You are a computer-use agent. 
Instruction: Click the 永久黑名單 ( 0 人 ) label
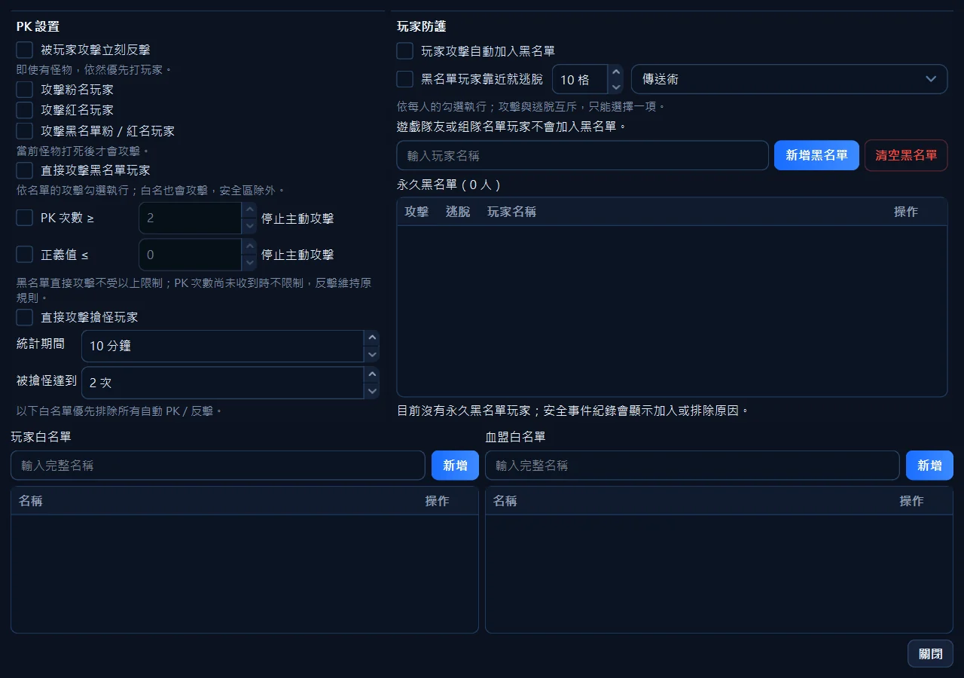coord(449,185)
